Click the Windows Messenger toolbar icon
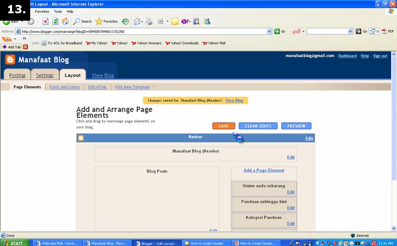The width and height of the screenshot is (397, 246). [207, 21]
